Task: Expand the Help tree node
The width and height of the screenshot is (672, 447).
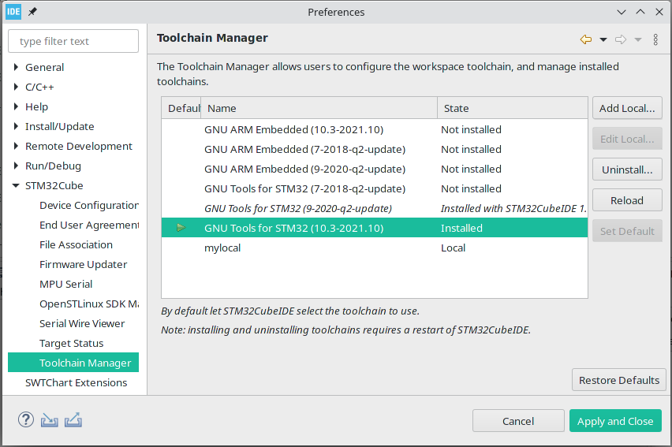Action: 16,106
